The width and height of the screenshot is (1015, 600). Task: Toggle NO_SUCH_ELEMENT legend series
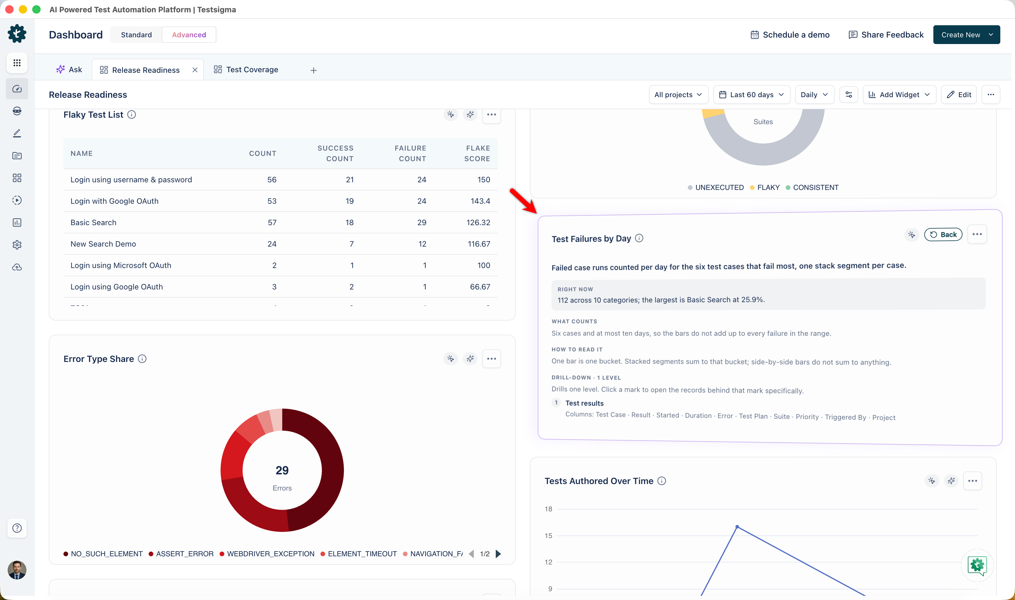[103, 554]
